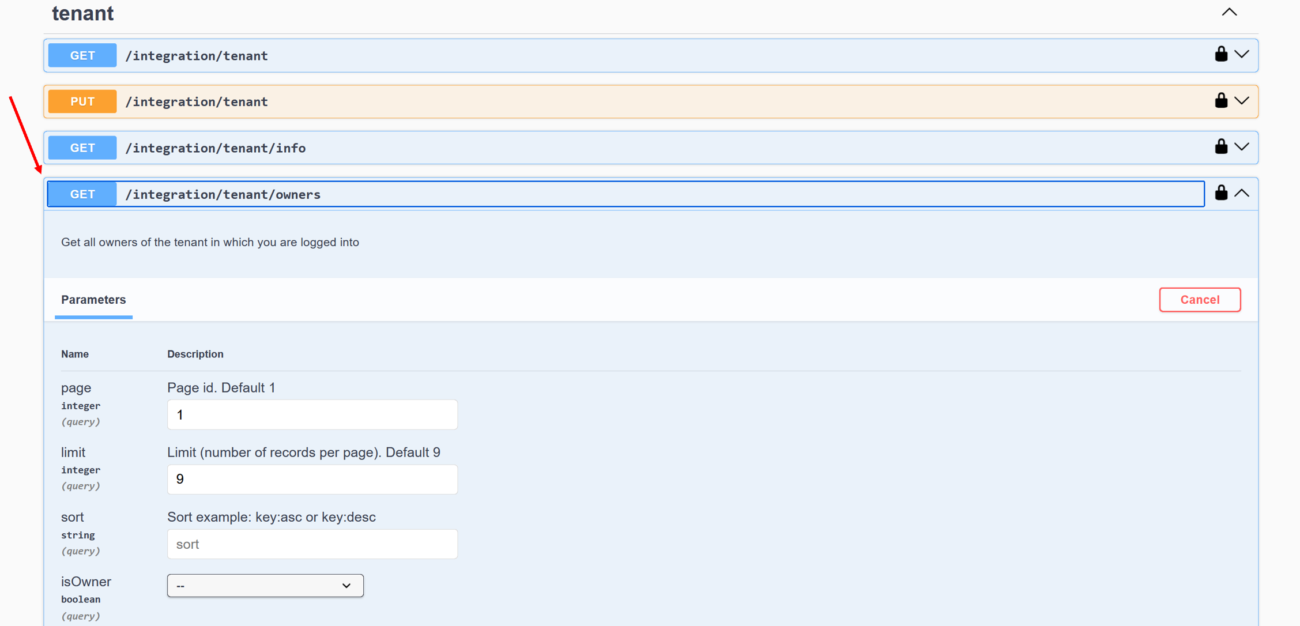
Task: Collapse tenant/owners endpoint chevron
Action: pos(1242,194)
